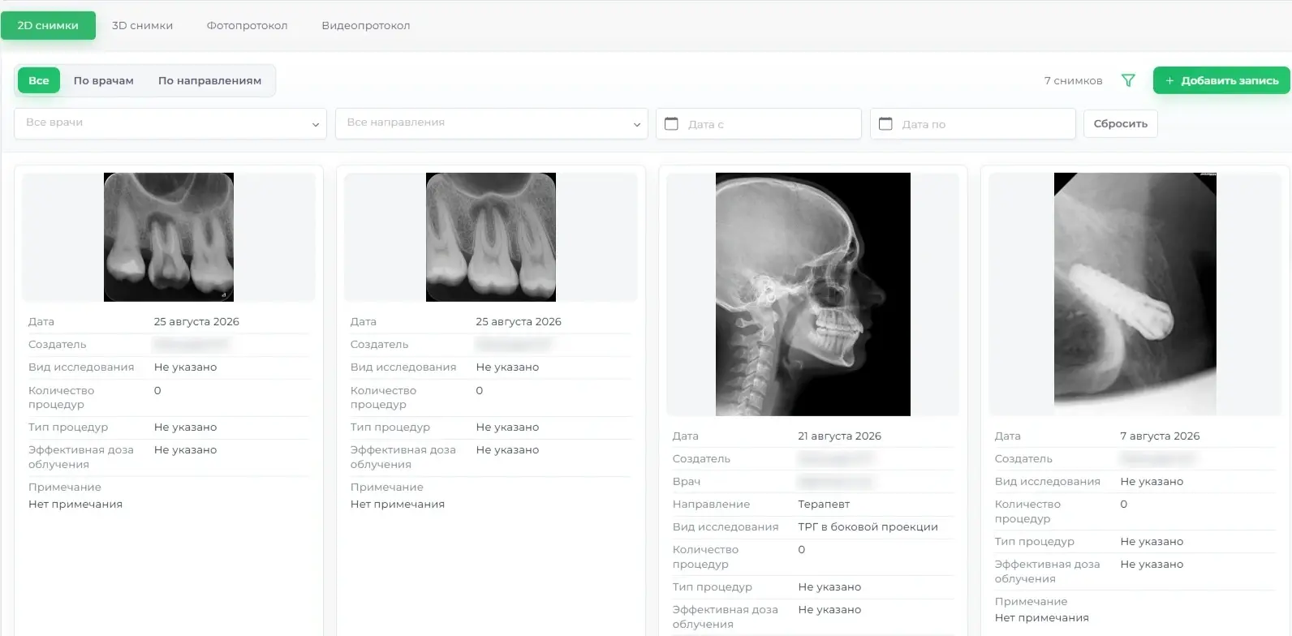1292x636 pixels.
Task: Click the calendar icon in 'Дата по'
Action: pos(885,123)
